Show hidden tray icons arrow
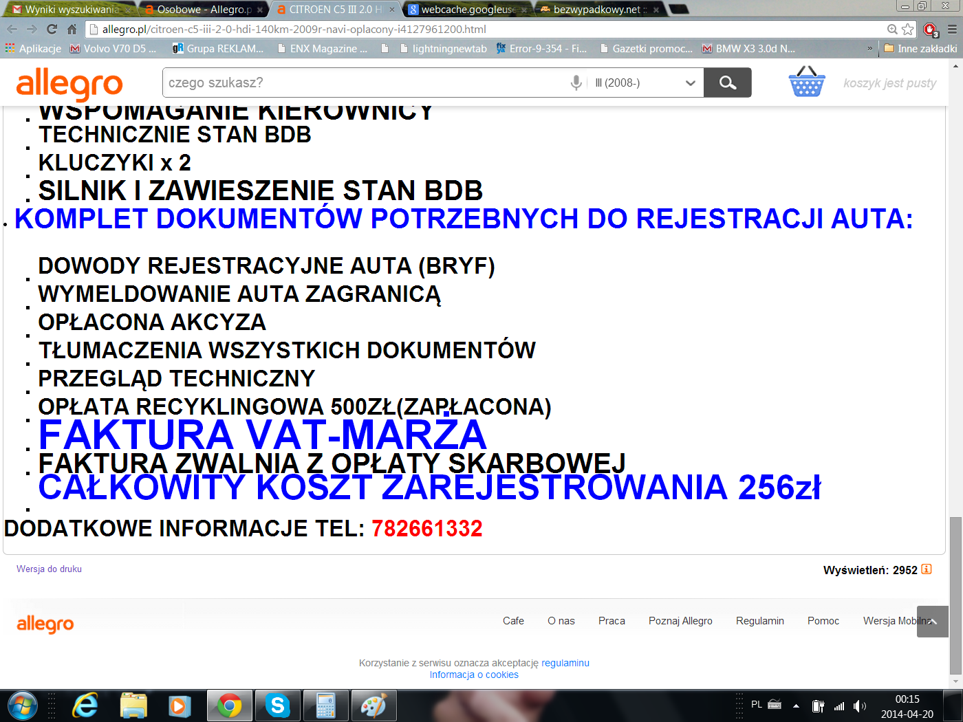Viewport: 963px width, 722px height. coord(796,706)
